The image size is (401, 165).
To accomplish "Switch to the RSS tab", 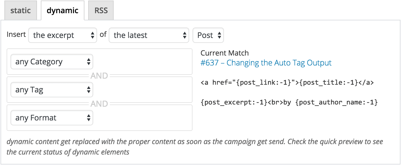I will (x=101, y=10).
